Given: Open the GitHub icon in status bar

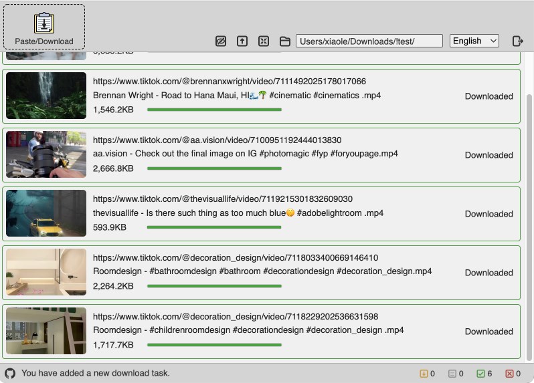Looking at the screenshot, I should pyautogui.click(x=10, y=373).
